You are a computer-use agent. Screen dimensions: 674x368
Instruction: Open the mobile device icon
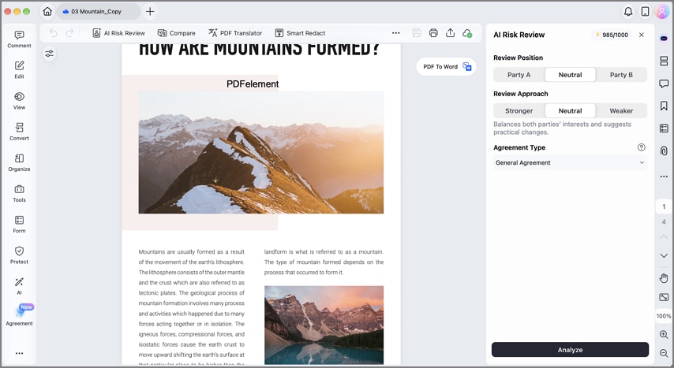646,12
